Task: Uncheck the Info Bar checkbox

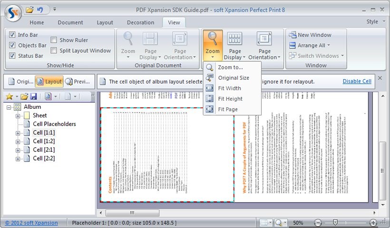Action: tap(12, 35)
